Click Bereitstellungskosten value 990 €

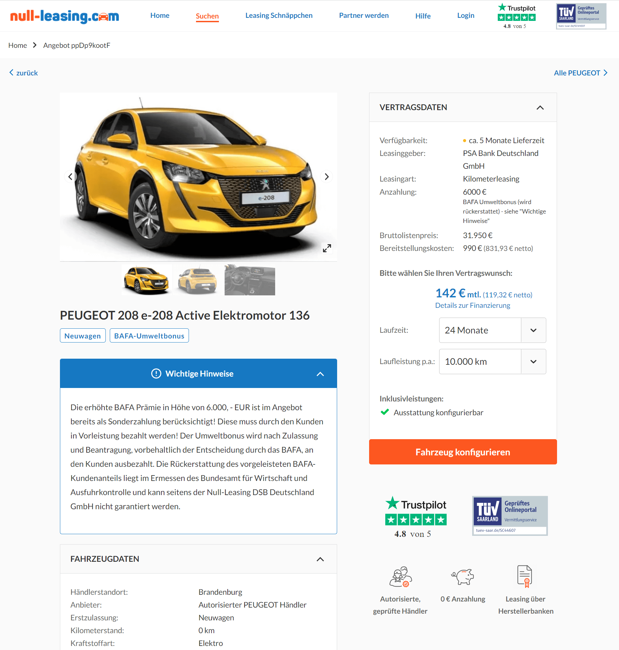pyautogui.click(x=472, y=248)
